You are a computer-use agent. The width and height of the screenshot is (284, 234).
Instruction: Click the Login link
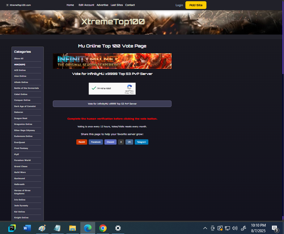(179, 5)
